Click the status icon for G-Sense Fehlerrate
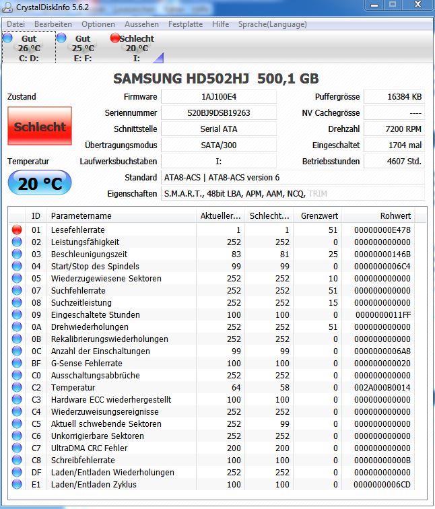This screenshot has width=435, height=509. pyautogui.click(x=17, y=364)
